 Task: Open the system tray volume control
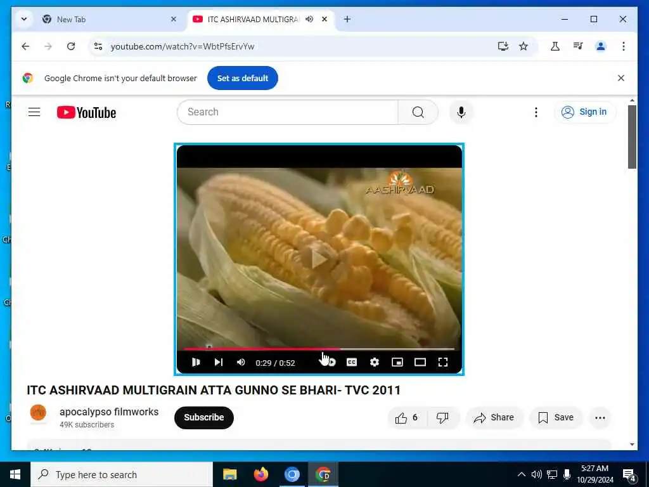(x=536, y=474)
